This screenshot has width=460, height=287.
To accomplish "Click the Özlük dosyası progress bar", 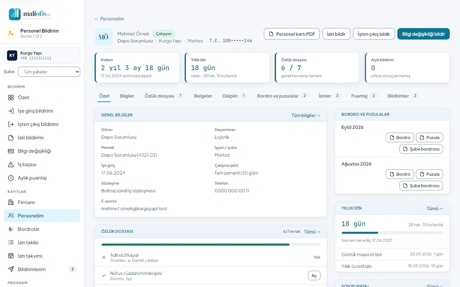I will coord(211,245).
